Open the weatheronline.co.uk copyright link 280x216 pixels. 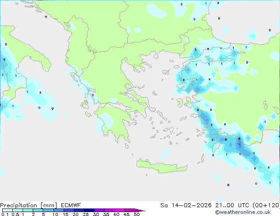243,212
